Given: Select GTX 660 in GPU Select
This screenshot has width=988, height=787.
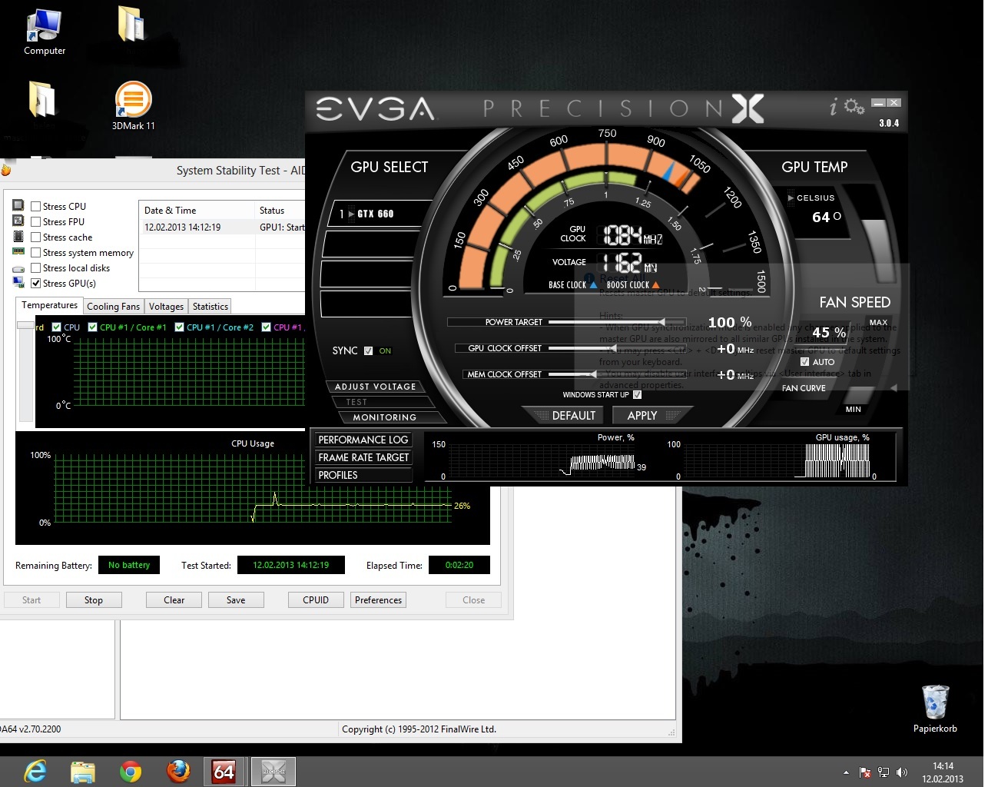Looking at the screenshot, I should click(x=375, y=214).
